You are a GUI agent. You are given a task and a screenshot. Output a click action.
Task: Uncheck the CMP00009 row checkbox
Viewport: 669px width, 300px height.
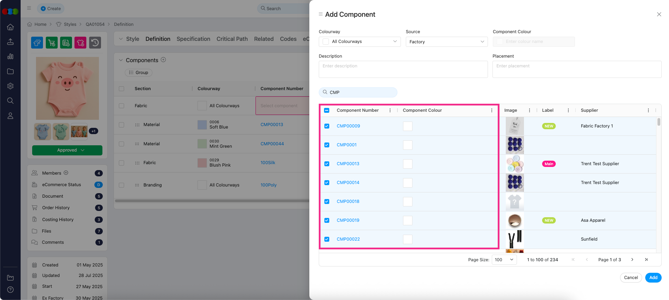(x=327, y=126)
